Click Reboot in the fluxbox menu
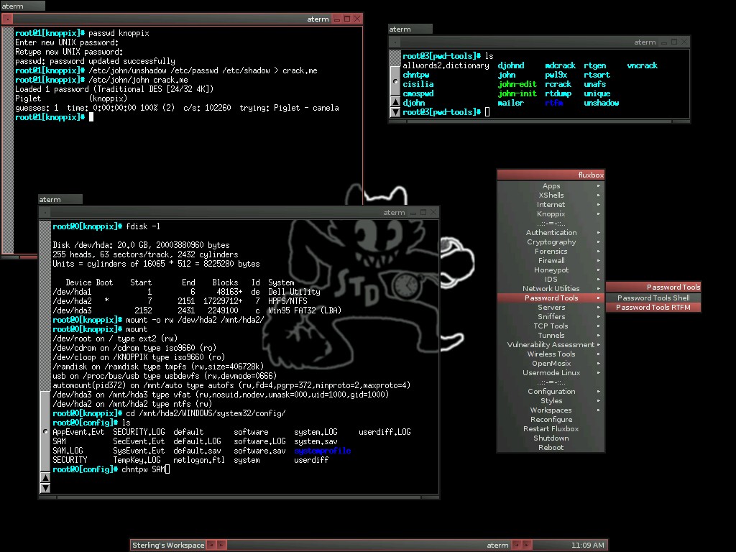The width and height of the screenshot is (736, 552). tap(551, 447)
